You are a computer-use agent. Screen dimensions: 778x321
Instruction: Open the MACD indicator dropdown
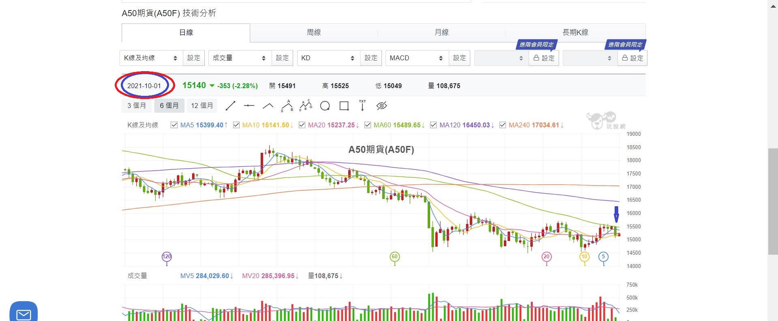(416, 58)
